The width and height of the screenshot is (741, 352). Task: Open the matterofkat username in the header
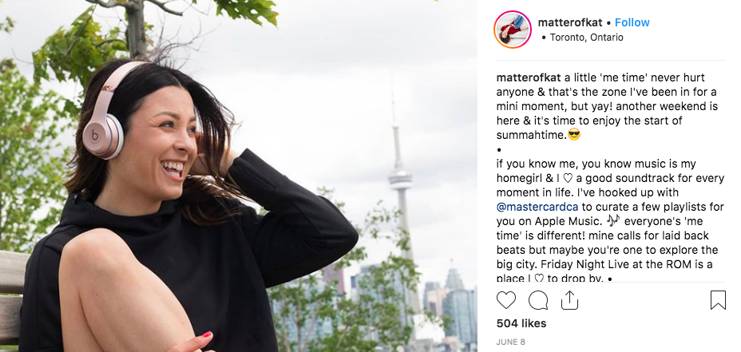(x=570, y=22)
